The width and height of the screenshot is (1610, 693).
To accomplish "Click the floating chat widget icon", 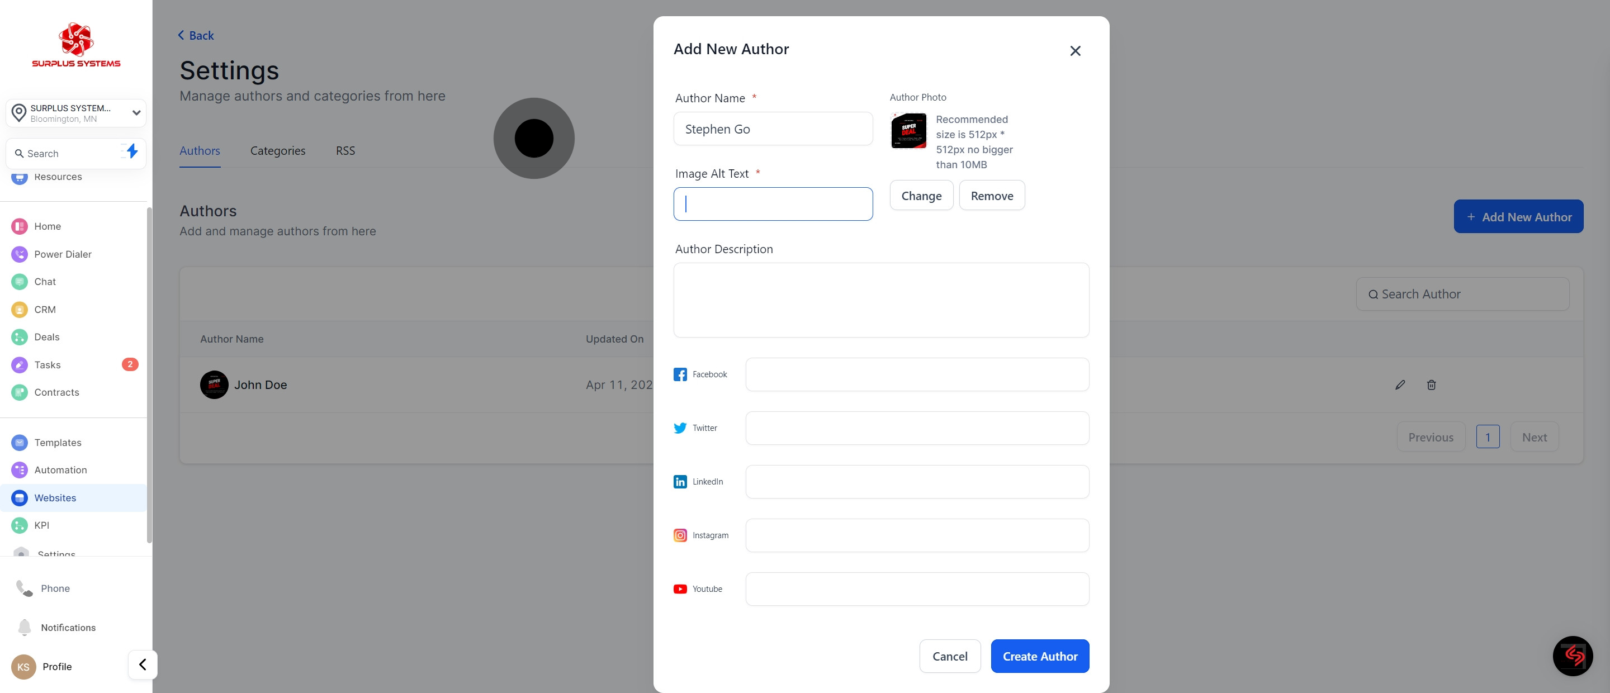I will [x=1573, y=656].
